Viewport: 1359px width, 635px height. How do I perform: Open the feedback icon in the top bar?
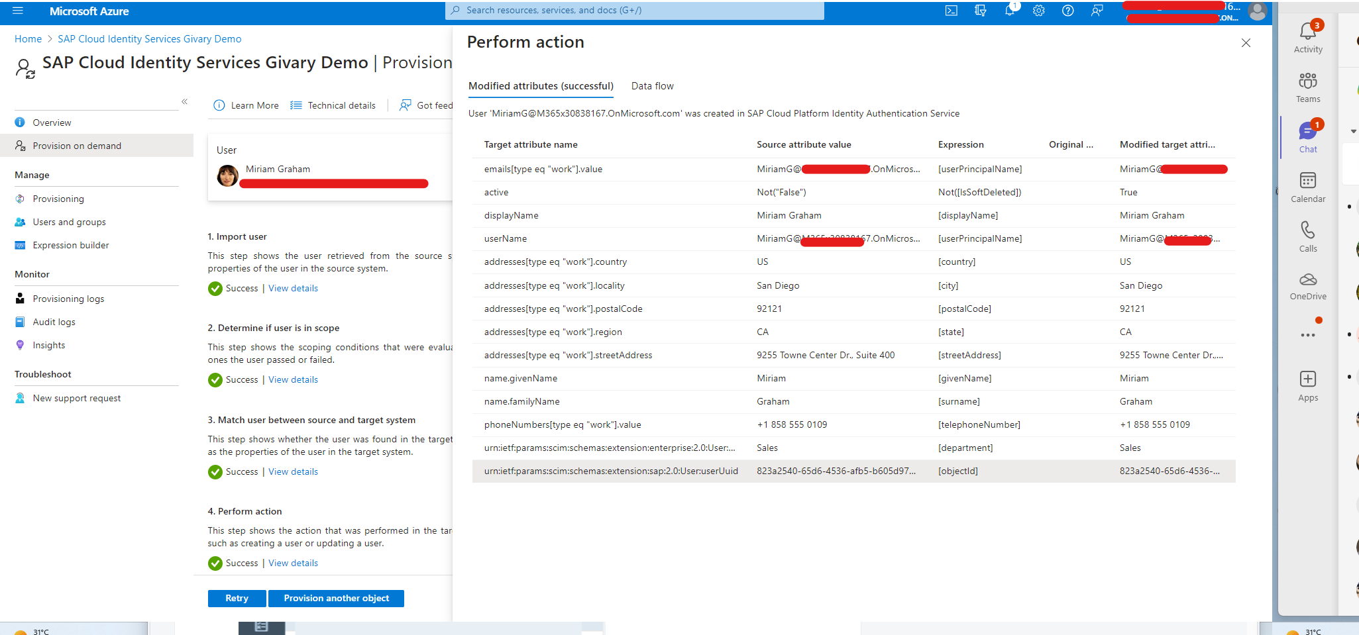pos(1097,11)
